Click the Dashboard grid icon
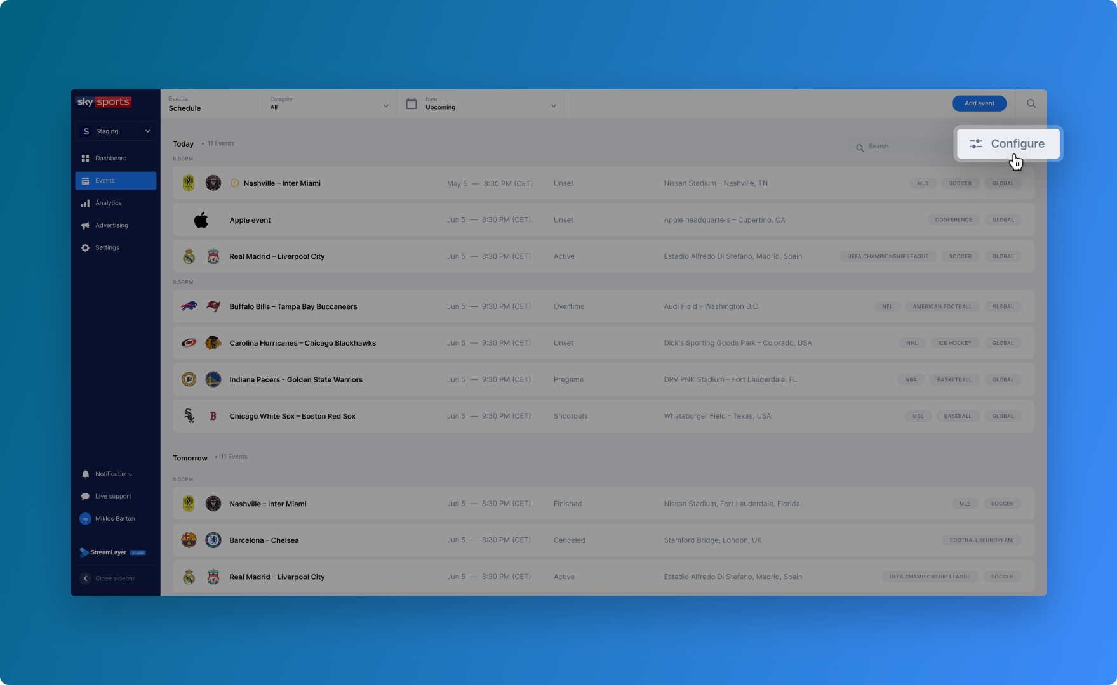The image size is (1117, 685). coord(85,159)
